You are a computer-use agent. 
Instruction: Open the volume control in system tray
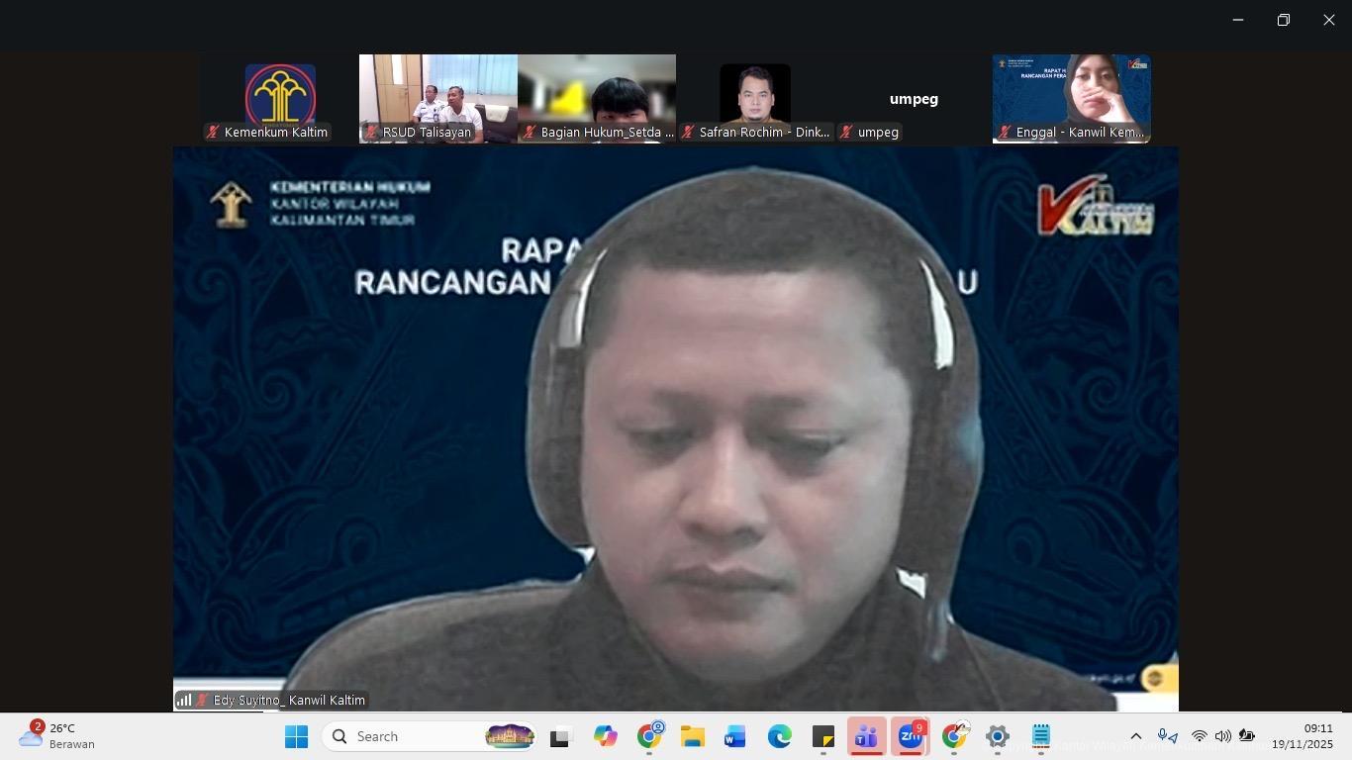point(1222,736)
